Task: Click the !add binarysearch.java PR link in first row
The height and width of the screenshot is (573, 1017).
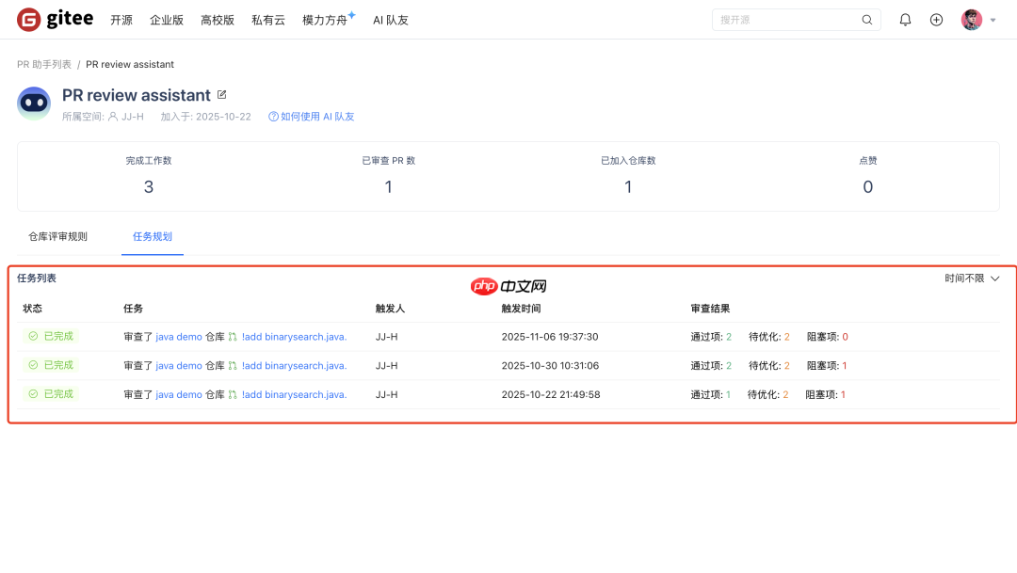Action: click(293, 336)
